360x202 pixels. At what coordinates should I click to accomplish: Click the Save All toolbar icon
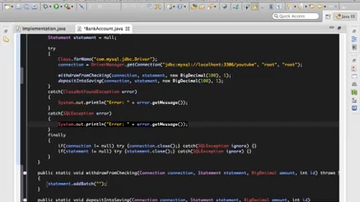(26, 7)
